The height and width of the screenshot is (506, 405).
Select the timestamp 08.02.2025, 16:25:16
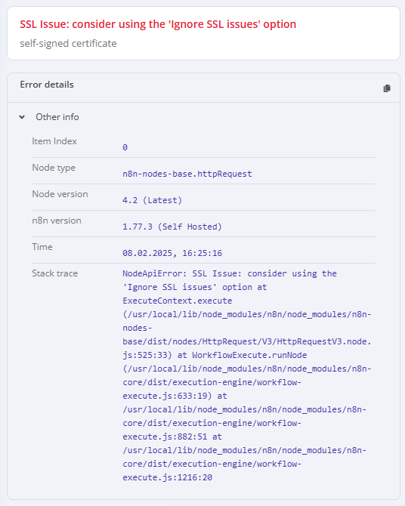coord(172,253)
